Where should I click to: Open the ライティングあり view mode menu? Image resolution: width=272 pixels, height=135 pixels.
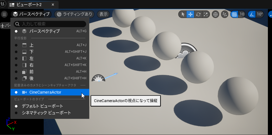tap(74, 14)
